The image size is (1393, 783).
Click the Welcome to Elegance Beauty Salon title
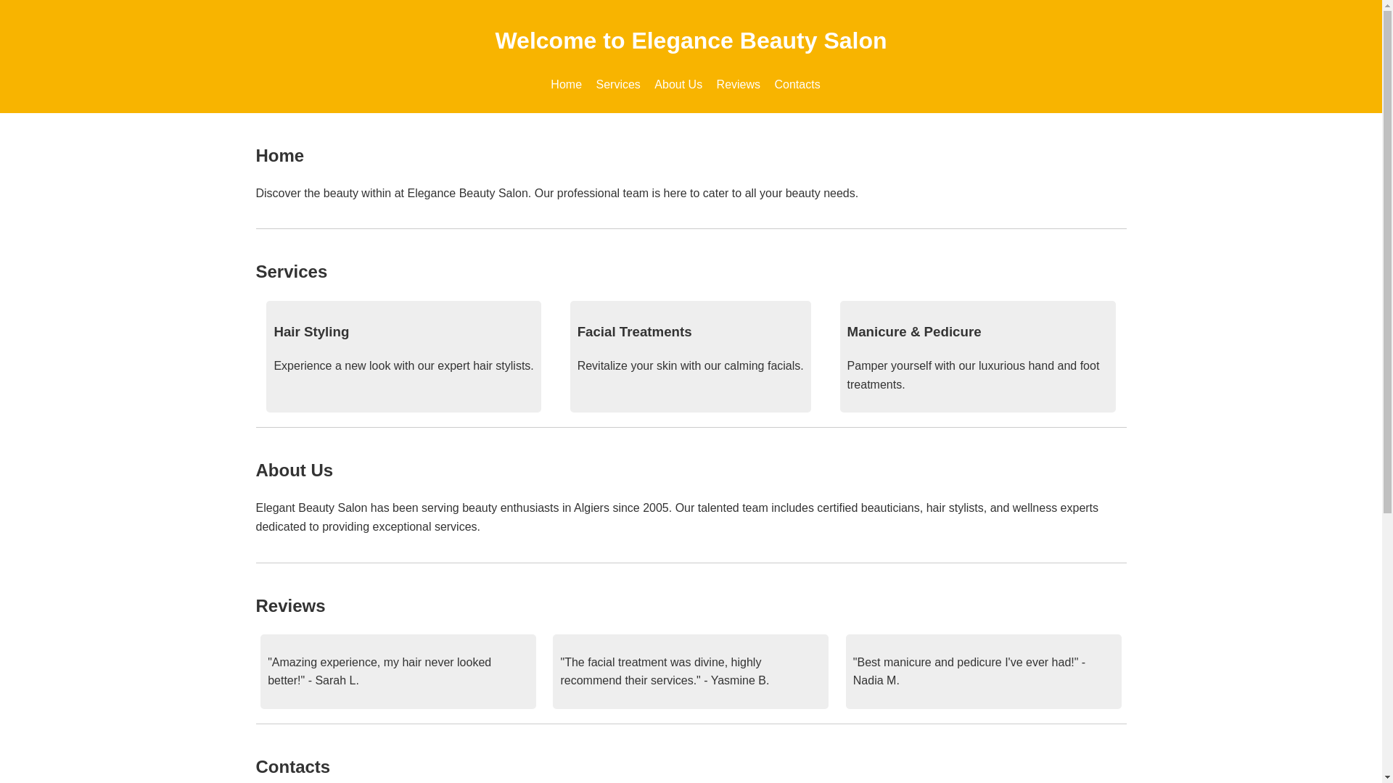pos(691,41)
